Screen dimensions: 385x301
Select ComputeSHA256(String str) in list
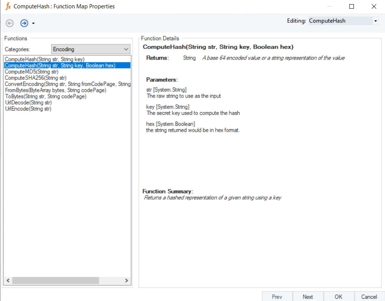click(x=36, y=78)
